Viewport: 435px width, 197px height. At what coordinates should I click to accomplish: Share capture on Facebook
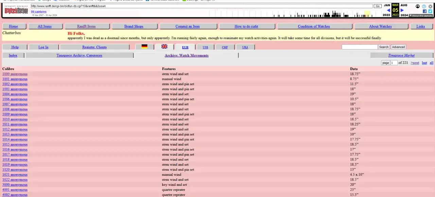pyautogui.click(x=425, y=11)
